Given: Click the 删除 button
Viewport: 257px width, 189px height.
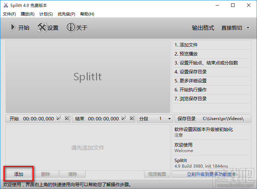Looking at the screenshot, I should pos(45,174).
